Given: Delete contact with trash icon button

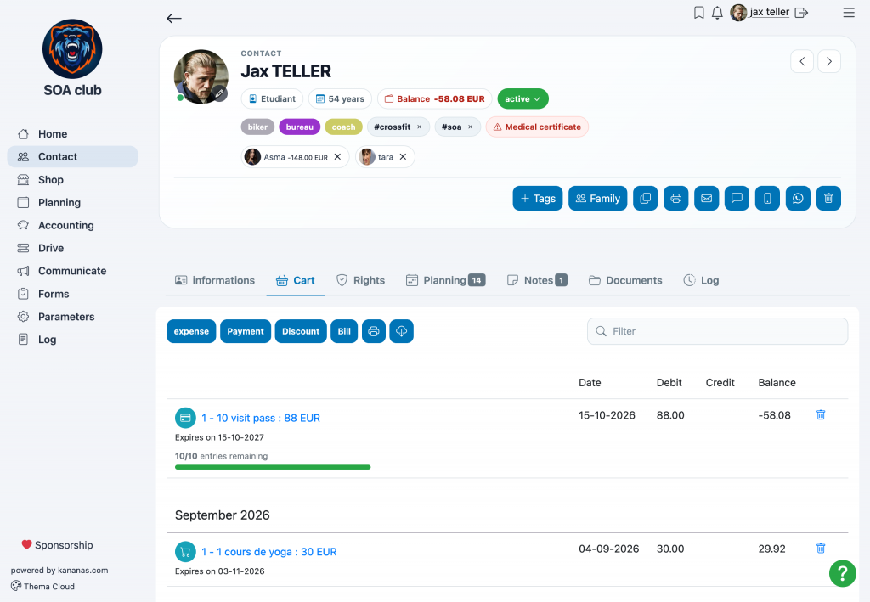Looking at the screenshot, I should [828, 199].
